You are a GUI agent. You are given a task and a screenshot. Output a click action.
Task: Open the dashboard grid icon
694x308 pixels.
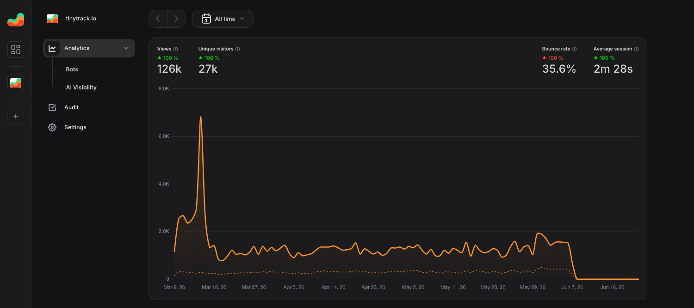[x=16, y=50]
